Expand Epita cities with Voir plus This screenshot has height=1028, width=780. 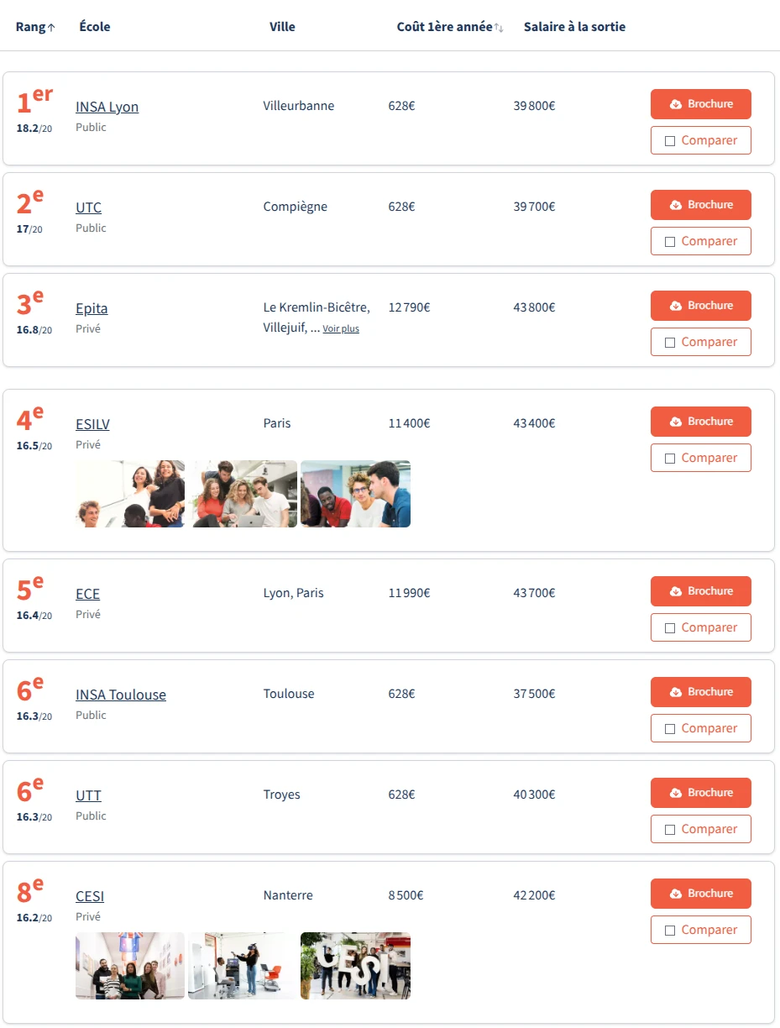[x=341, y=329]
